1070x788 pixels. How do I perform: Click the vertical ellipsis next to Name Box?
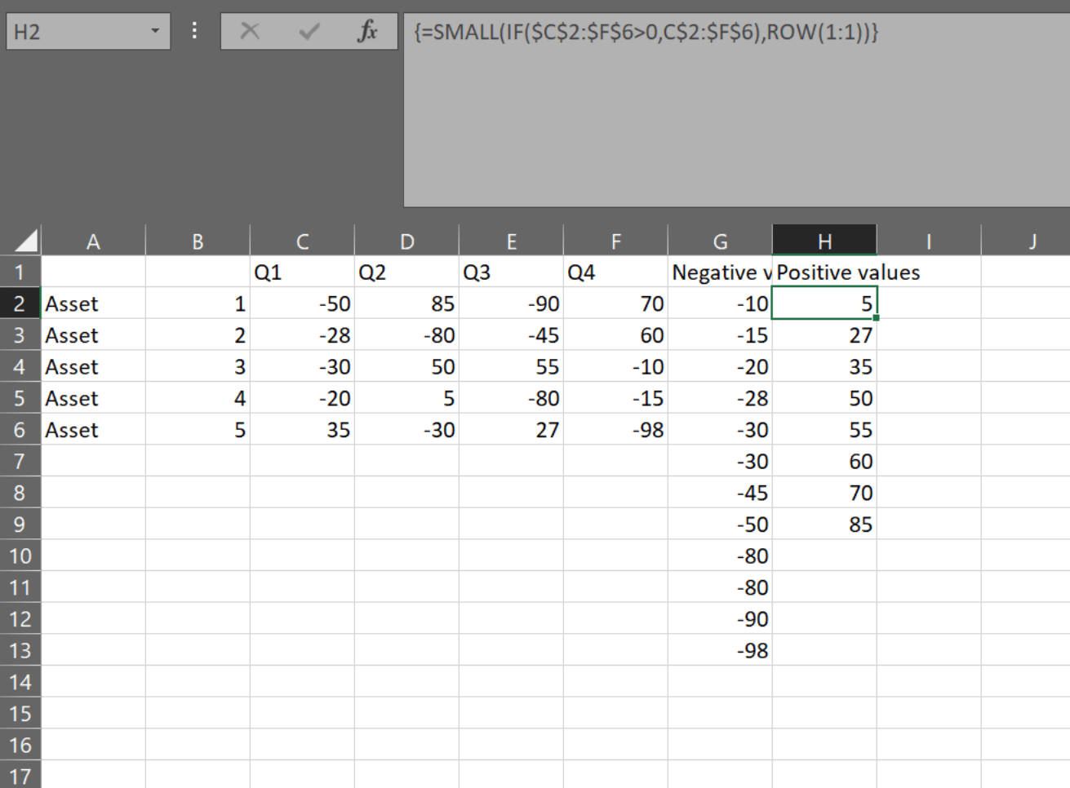(x=193, y=31)
